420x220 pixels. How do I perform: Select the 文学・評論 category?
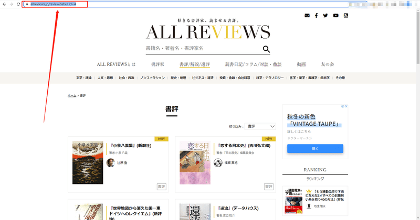pos(83,78)
